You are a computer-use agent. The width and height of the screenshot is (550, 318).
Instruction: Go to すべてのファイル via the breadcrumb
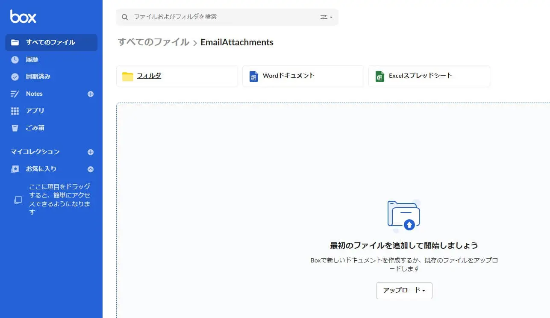pyautogui.click(x=153, y=42)
